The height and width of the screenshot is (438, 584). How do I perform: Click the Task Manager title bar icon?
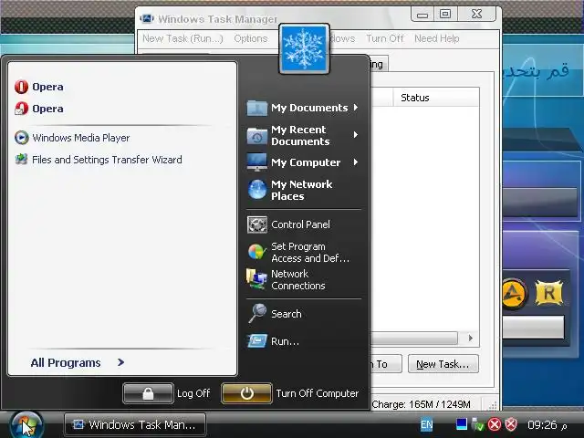tap(147, 18)
